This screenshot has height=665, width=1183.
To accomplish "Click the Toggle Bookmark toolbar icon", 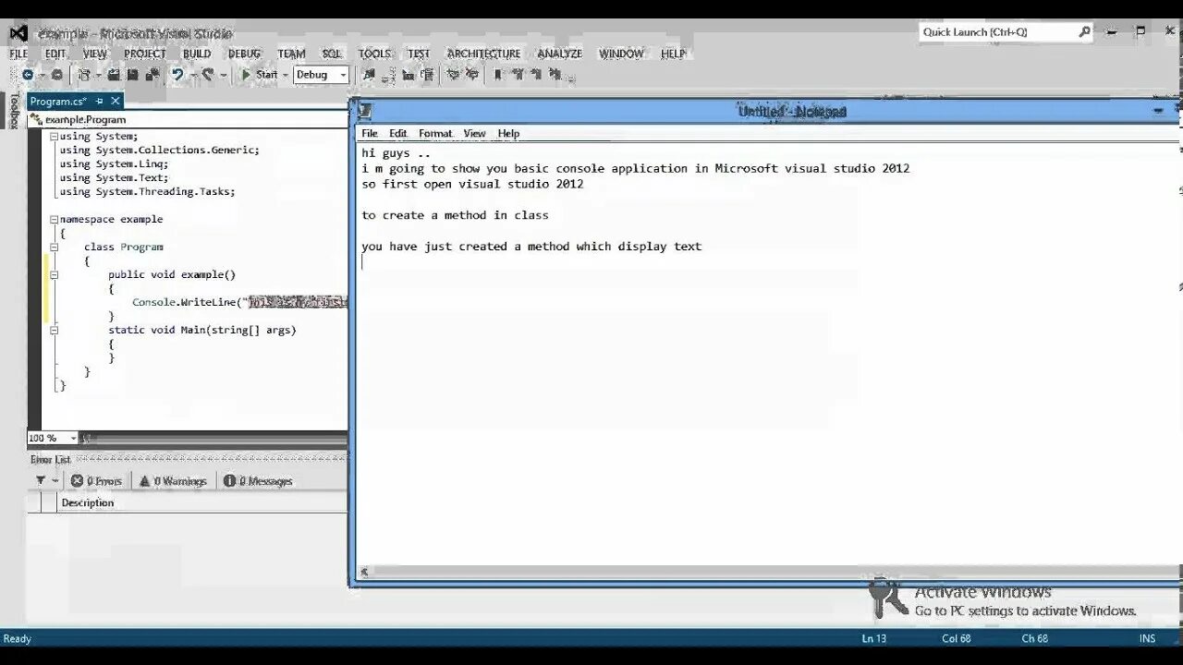I will click(x=498, y=75).
